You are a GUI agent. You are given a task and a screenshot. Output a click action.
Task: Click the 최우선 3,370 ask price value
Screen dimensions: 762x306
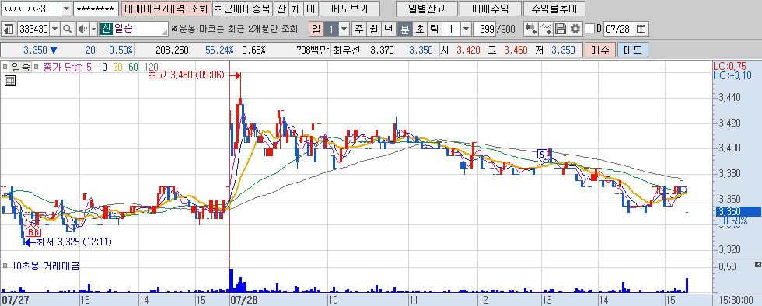pyautogui.click(x=382, y=50)
